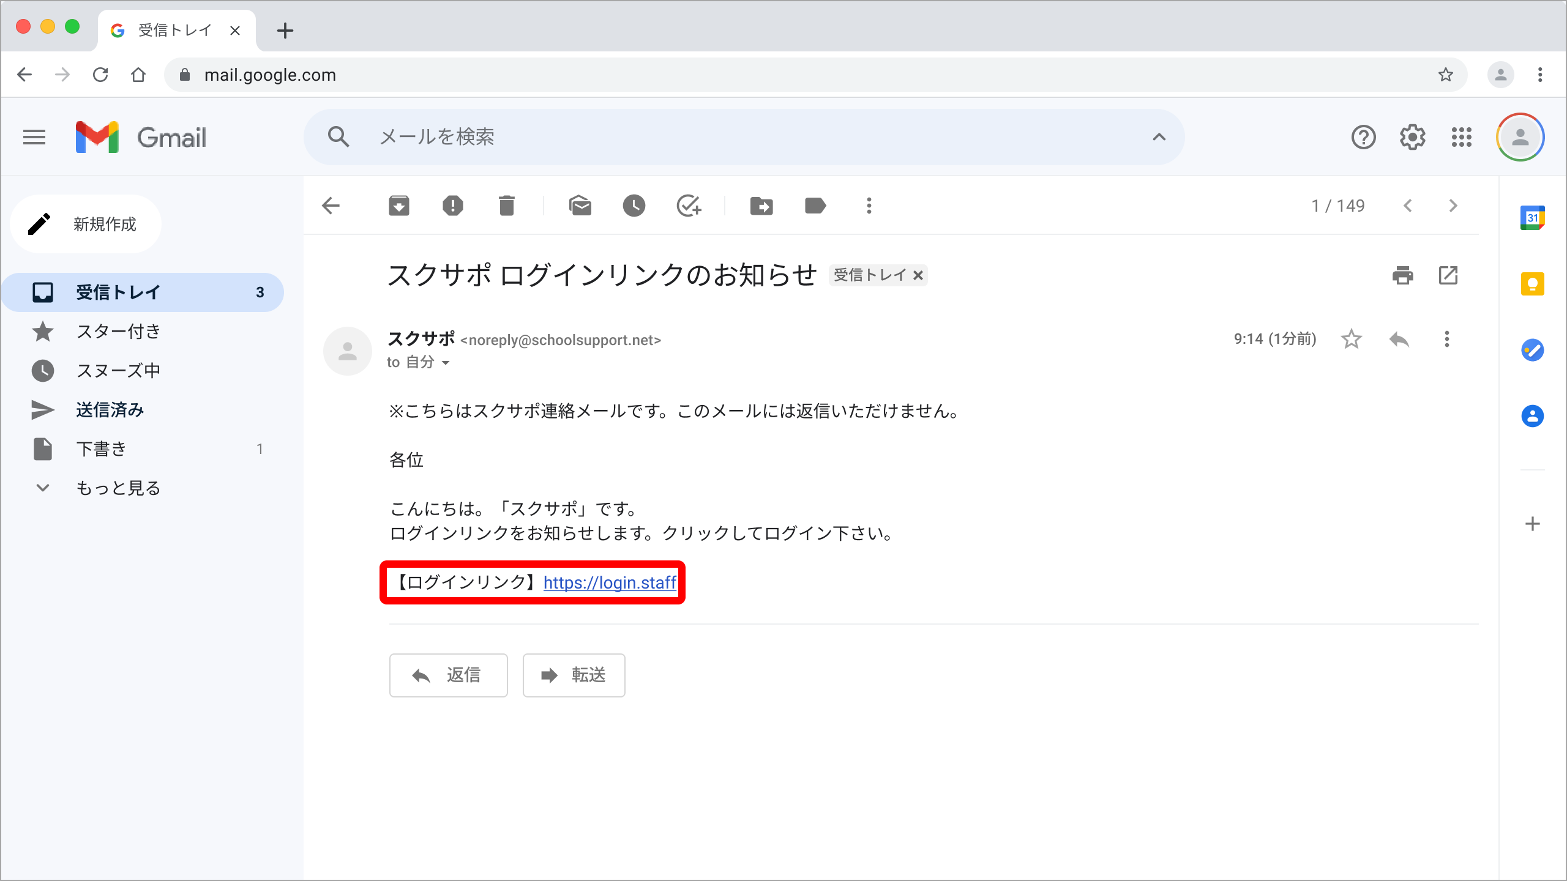The height and width of the screenshot is (881, 1567).
Task: Star the スクサポ email
Action: [x=1351, y=339]
